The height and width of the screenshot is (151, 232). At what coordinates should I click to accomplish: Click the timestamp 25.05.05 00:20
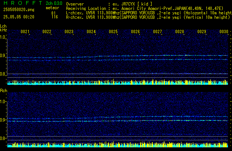tap(19, 17)
